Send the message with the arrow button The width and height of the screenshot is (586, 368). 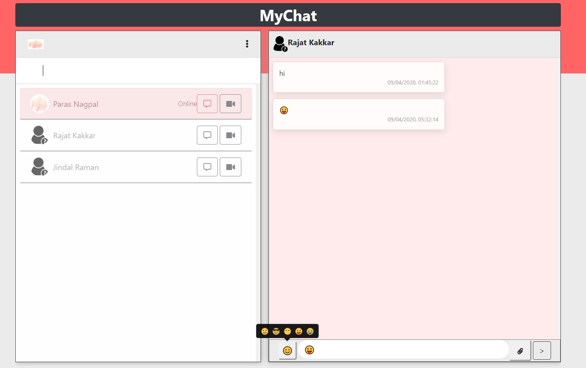542,350
